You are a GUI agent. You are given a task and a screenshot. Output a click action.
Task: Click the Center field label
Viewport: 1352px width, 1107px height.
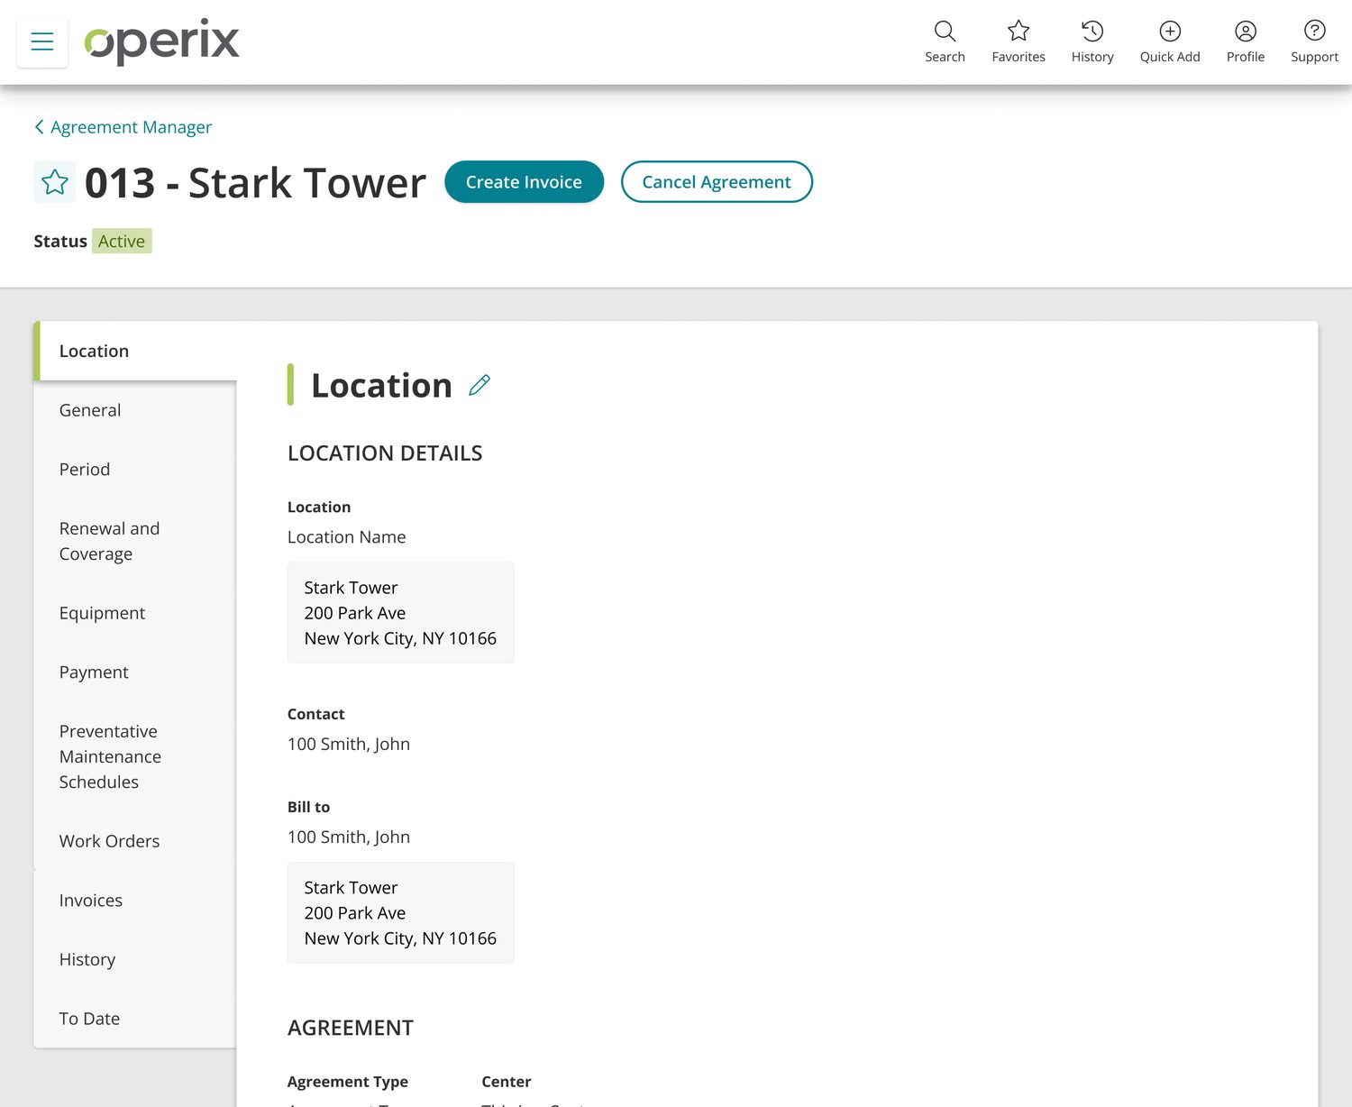pyautogui.click(x=507, y=1082)
